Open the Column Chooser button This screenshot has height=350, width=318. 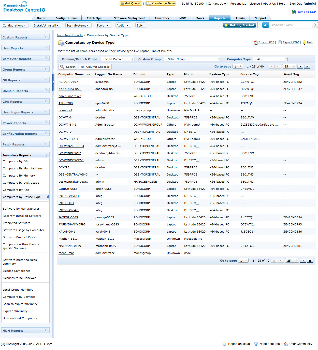(x=95, y=67)
